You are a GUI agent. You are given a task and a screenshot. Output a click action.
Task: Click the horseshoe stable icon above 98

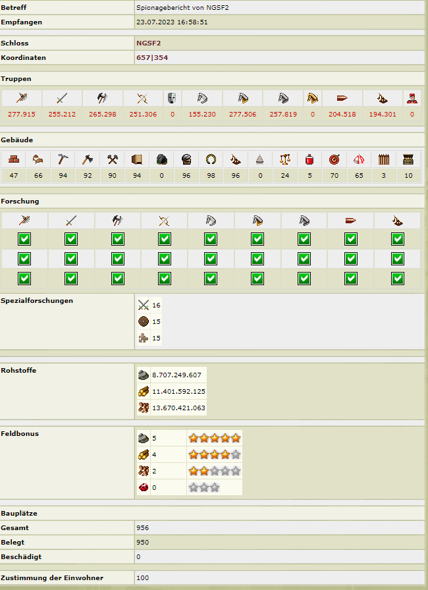point(211,159)
